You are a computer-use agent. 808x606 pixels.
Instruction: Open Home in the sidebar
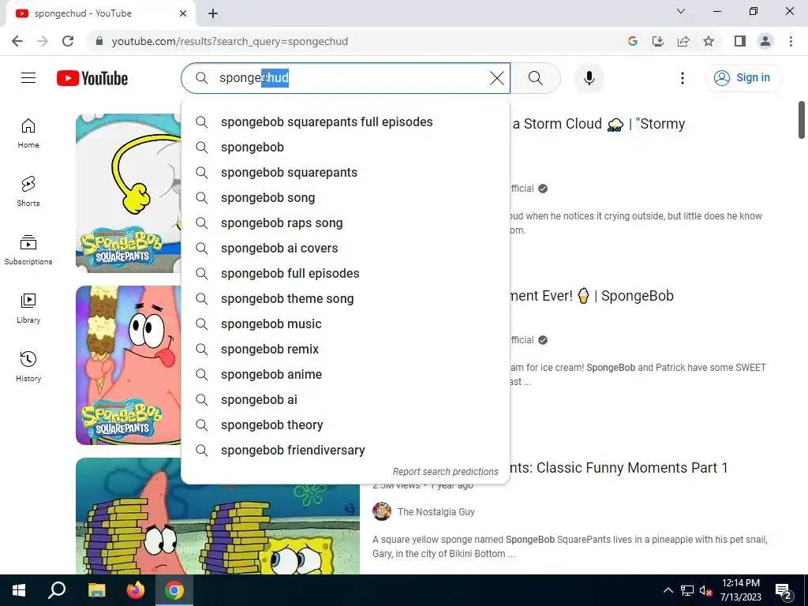[x=28, y=133]
